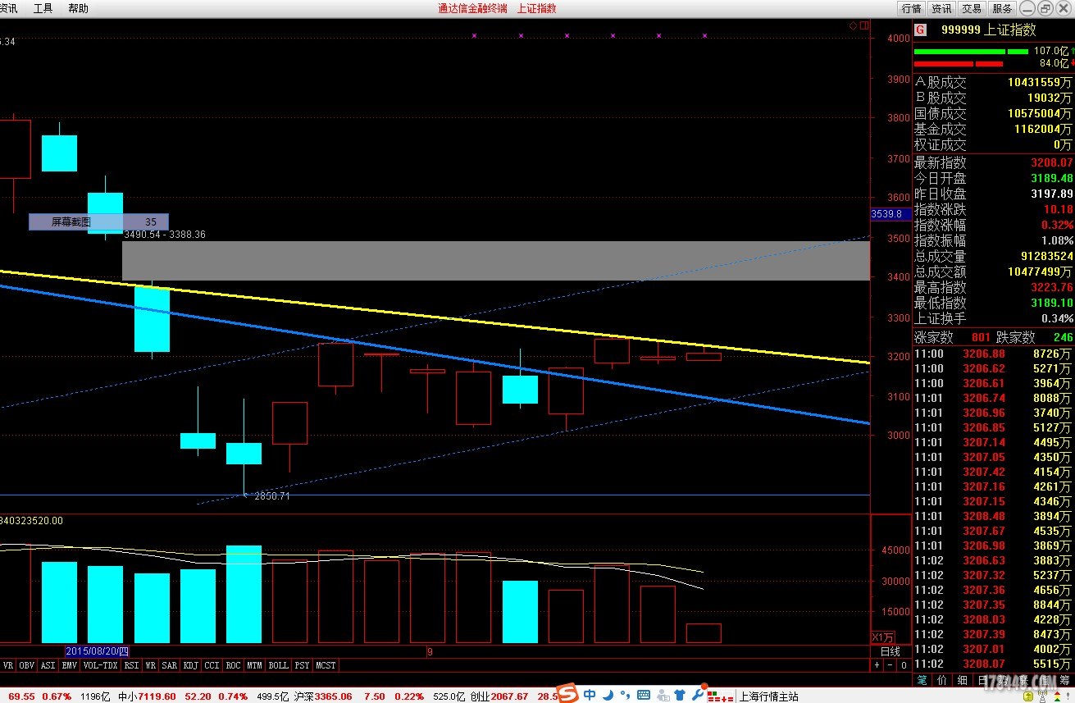This screenshot has width=1075, height=703.
Task: Click the 屏幕截图 35 overlay button
Action: click(x=98, y=221)
